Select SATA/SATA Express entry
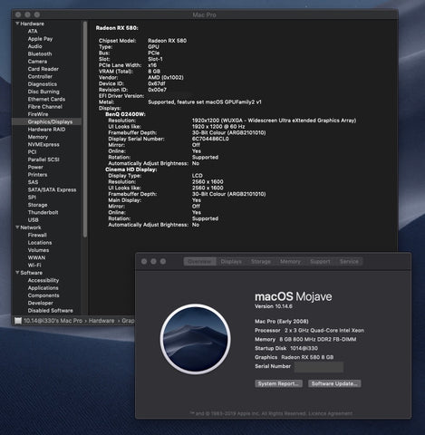This screenshot has width=425, height=435. tap(52, 189)
